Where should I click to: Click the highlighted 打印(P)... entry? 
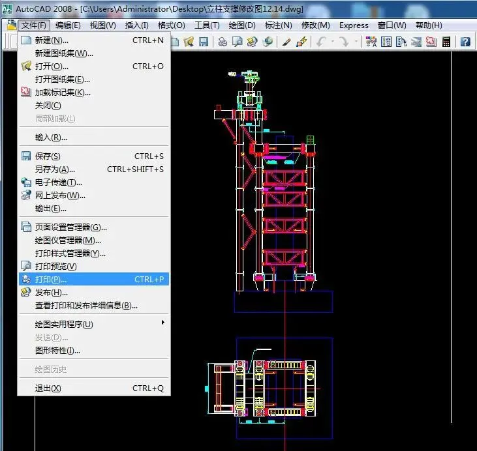94,279
